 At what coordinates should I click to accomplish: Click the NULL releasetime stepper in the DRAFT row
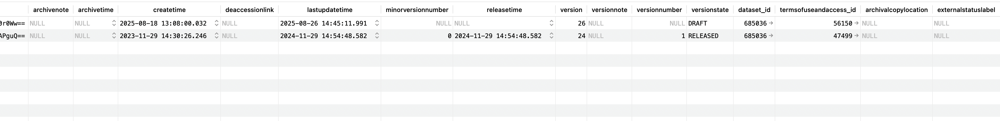(551, 23)
